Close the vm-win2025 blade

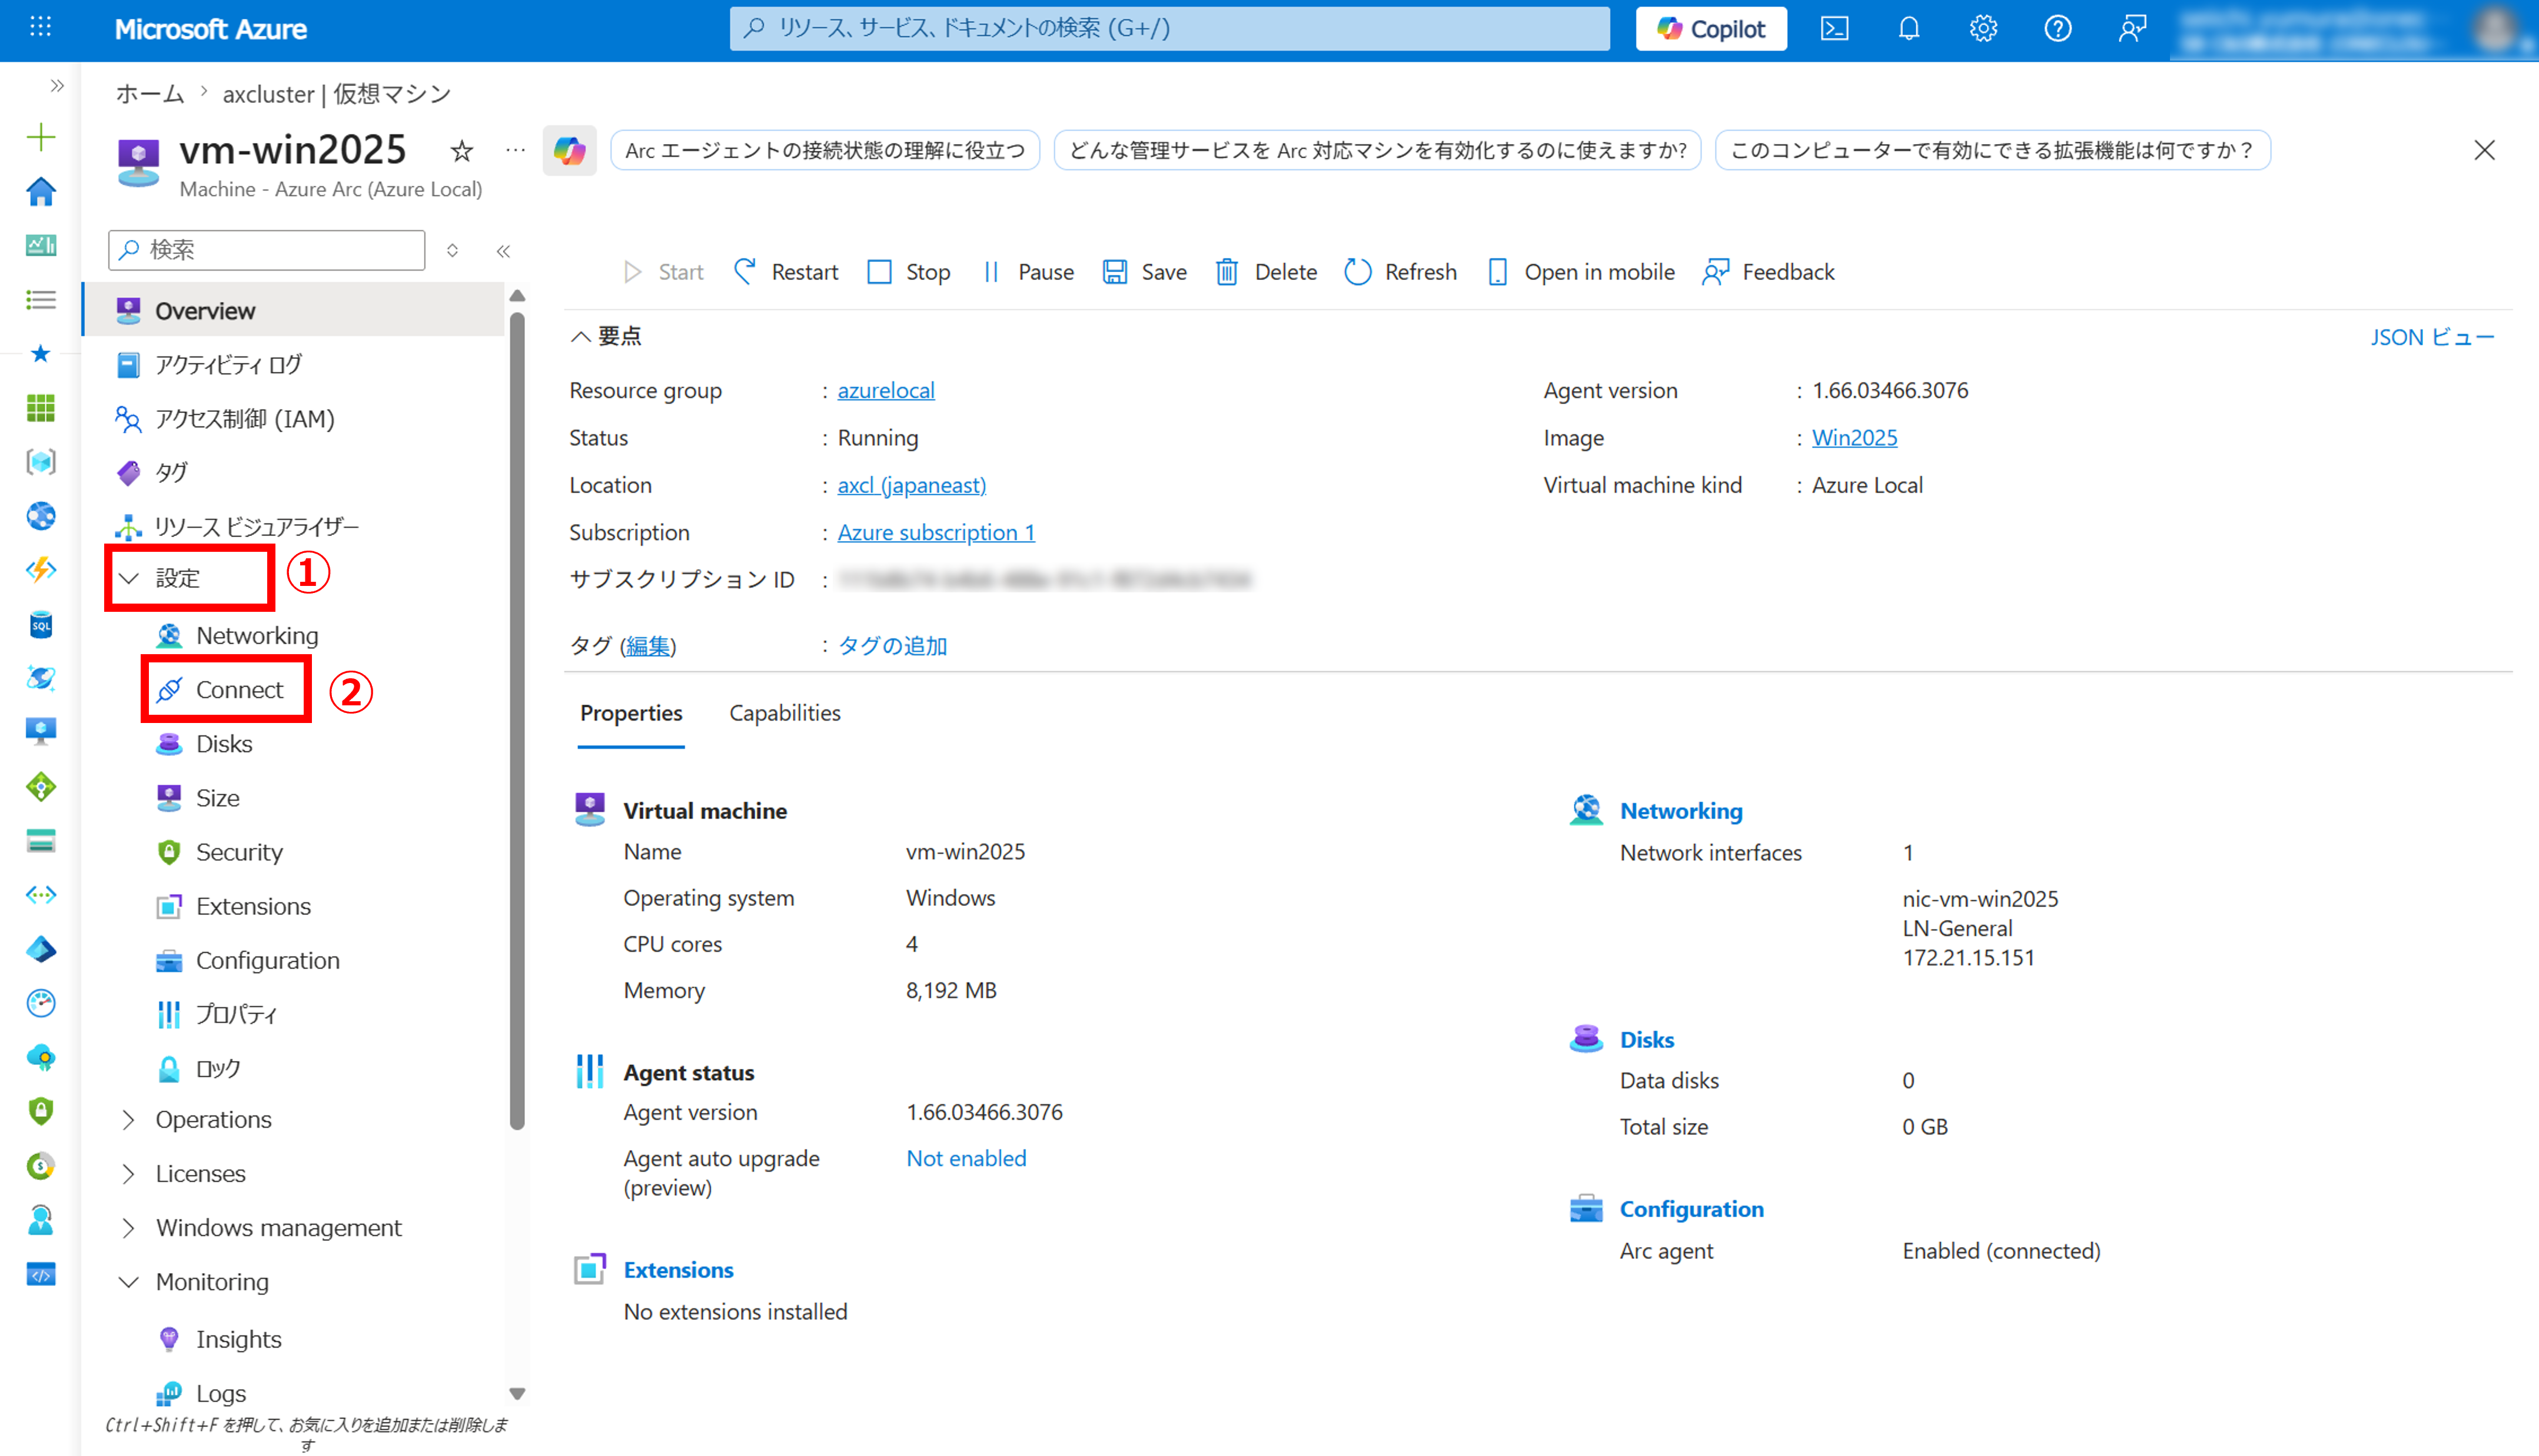[2484, 150]
